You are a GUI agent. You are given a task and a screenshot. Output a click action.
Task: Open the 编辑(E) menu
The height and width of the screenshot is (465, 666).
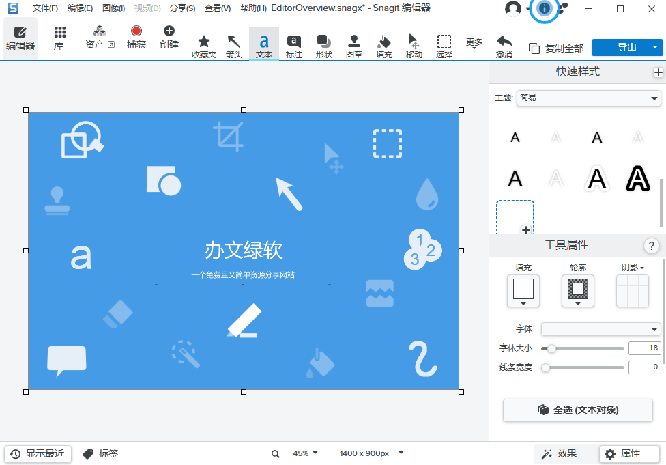click(x=80, y=8)
